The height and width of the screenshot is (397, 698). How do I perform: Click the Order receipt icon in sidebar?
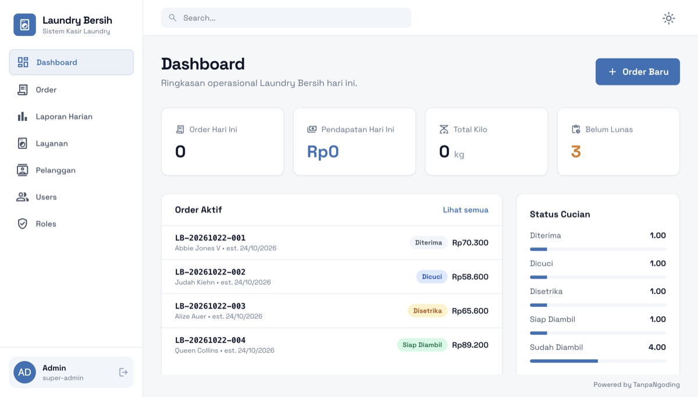[x=23, y=90]
